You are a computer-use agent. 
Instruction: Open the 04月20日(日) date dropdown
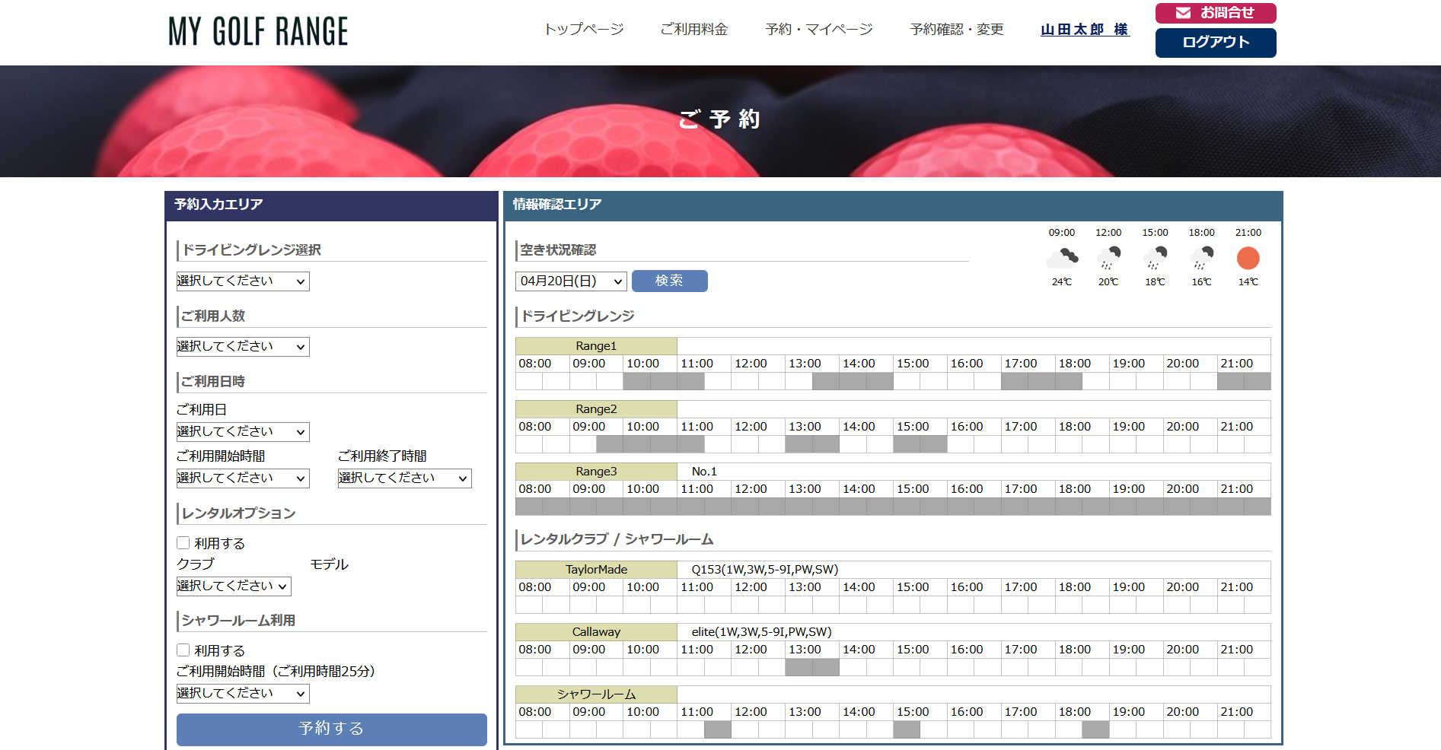[571, 281]
